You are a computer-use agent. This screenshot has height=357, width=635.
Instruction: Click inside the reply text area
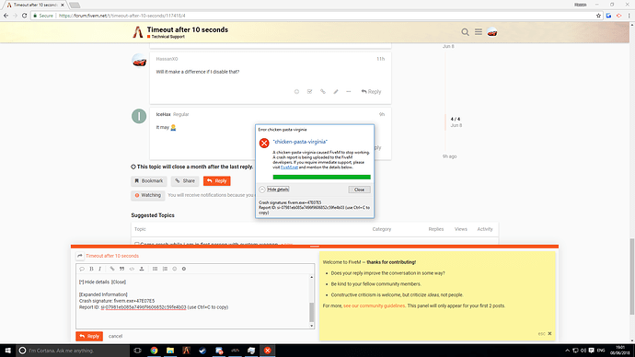point(193,301)
